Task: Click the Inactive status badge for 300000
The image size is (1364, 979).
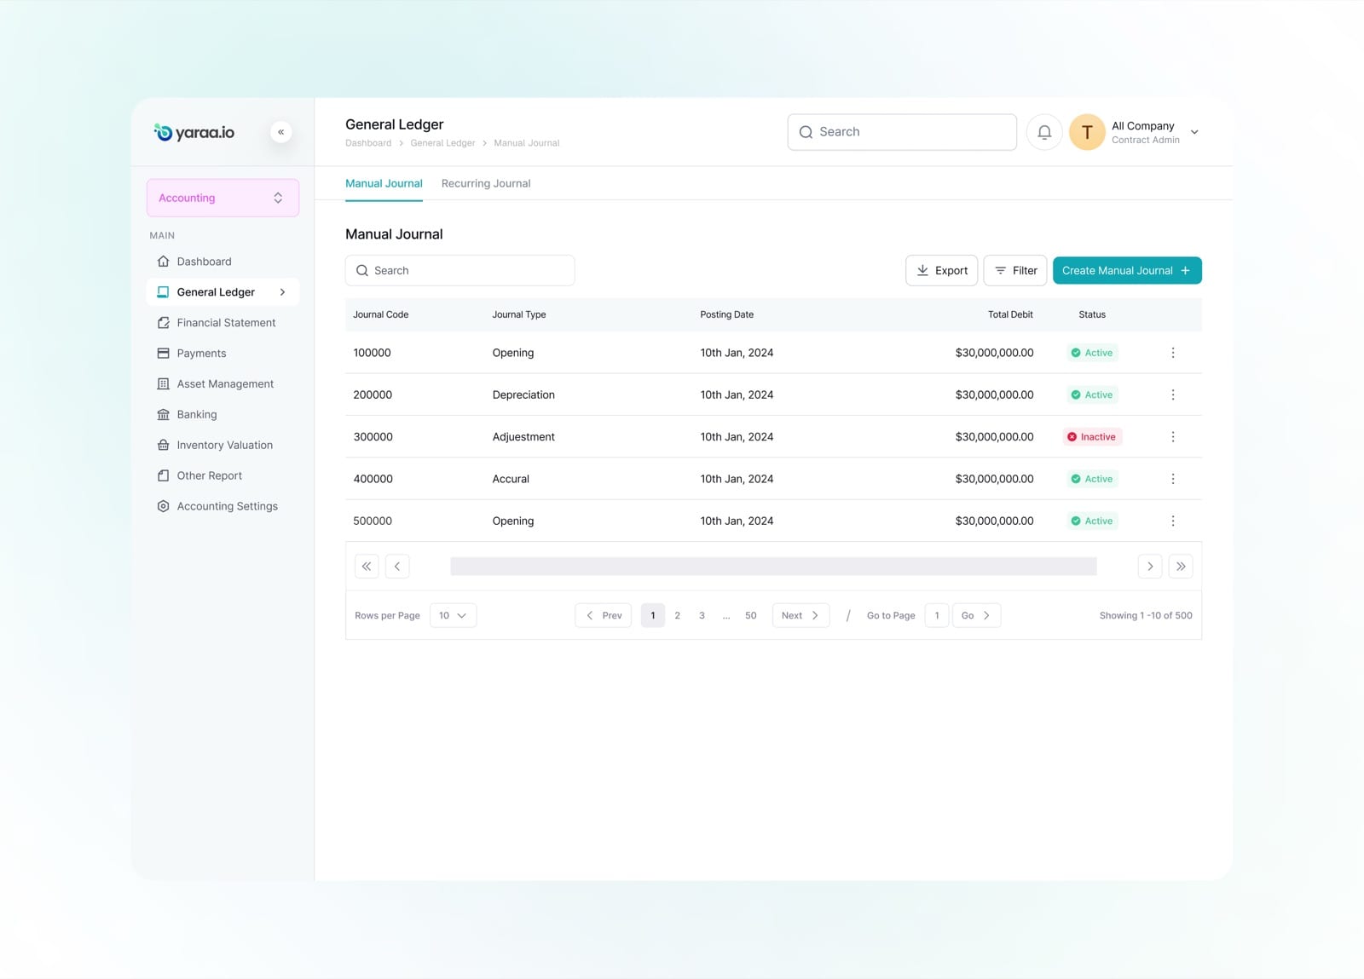Action: pyautogui.click(x=1092, y=436)
